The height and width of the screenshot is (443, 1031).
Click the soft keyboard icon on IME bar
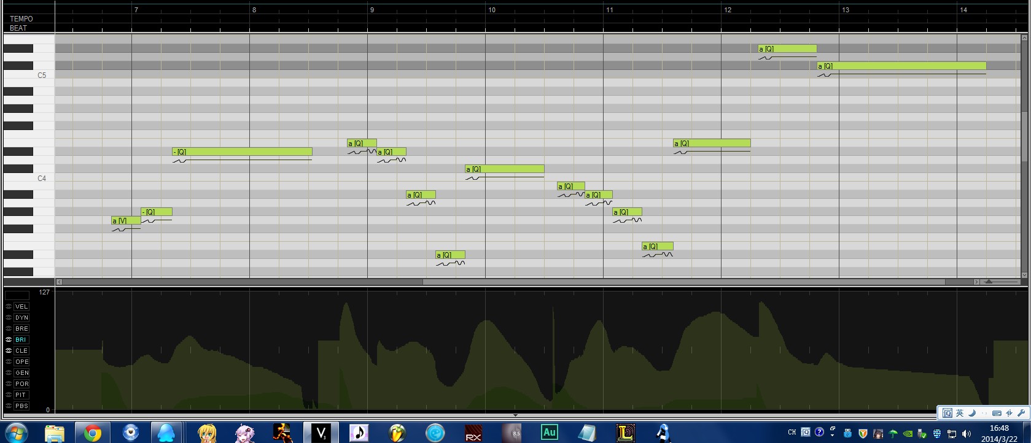[x=997, y=413]
